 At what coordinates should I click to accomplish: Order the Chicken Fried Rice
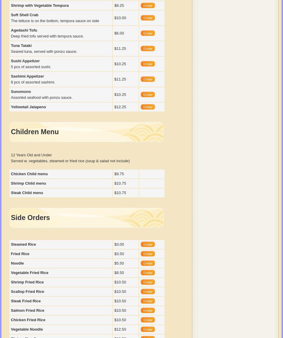tap(148, 320)
